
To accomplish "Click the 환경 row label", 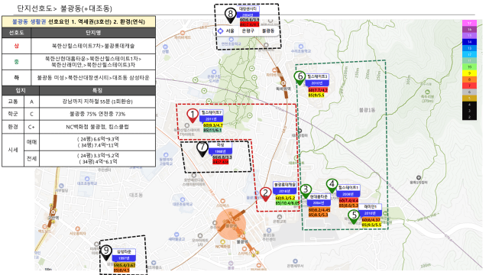I will [x=13, y=127].
